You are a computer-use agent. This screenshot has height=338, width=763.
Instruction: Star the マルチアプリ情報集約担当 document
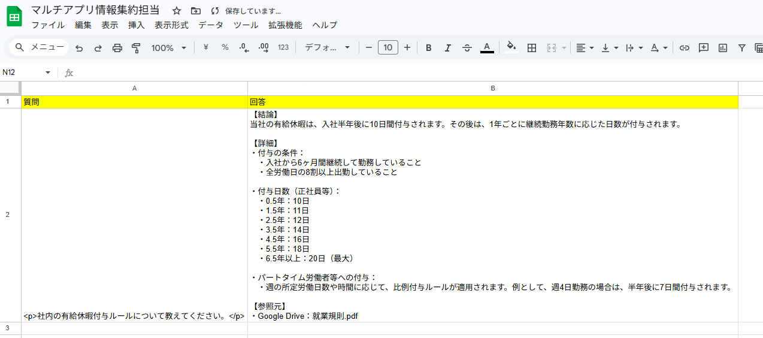coord(177,11)
